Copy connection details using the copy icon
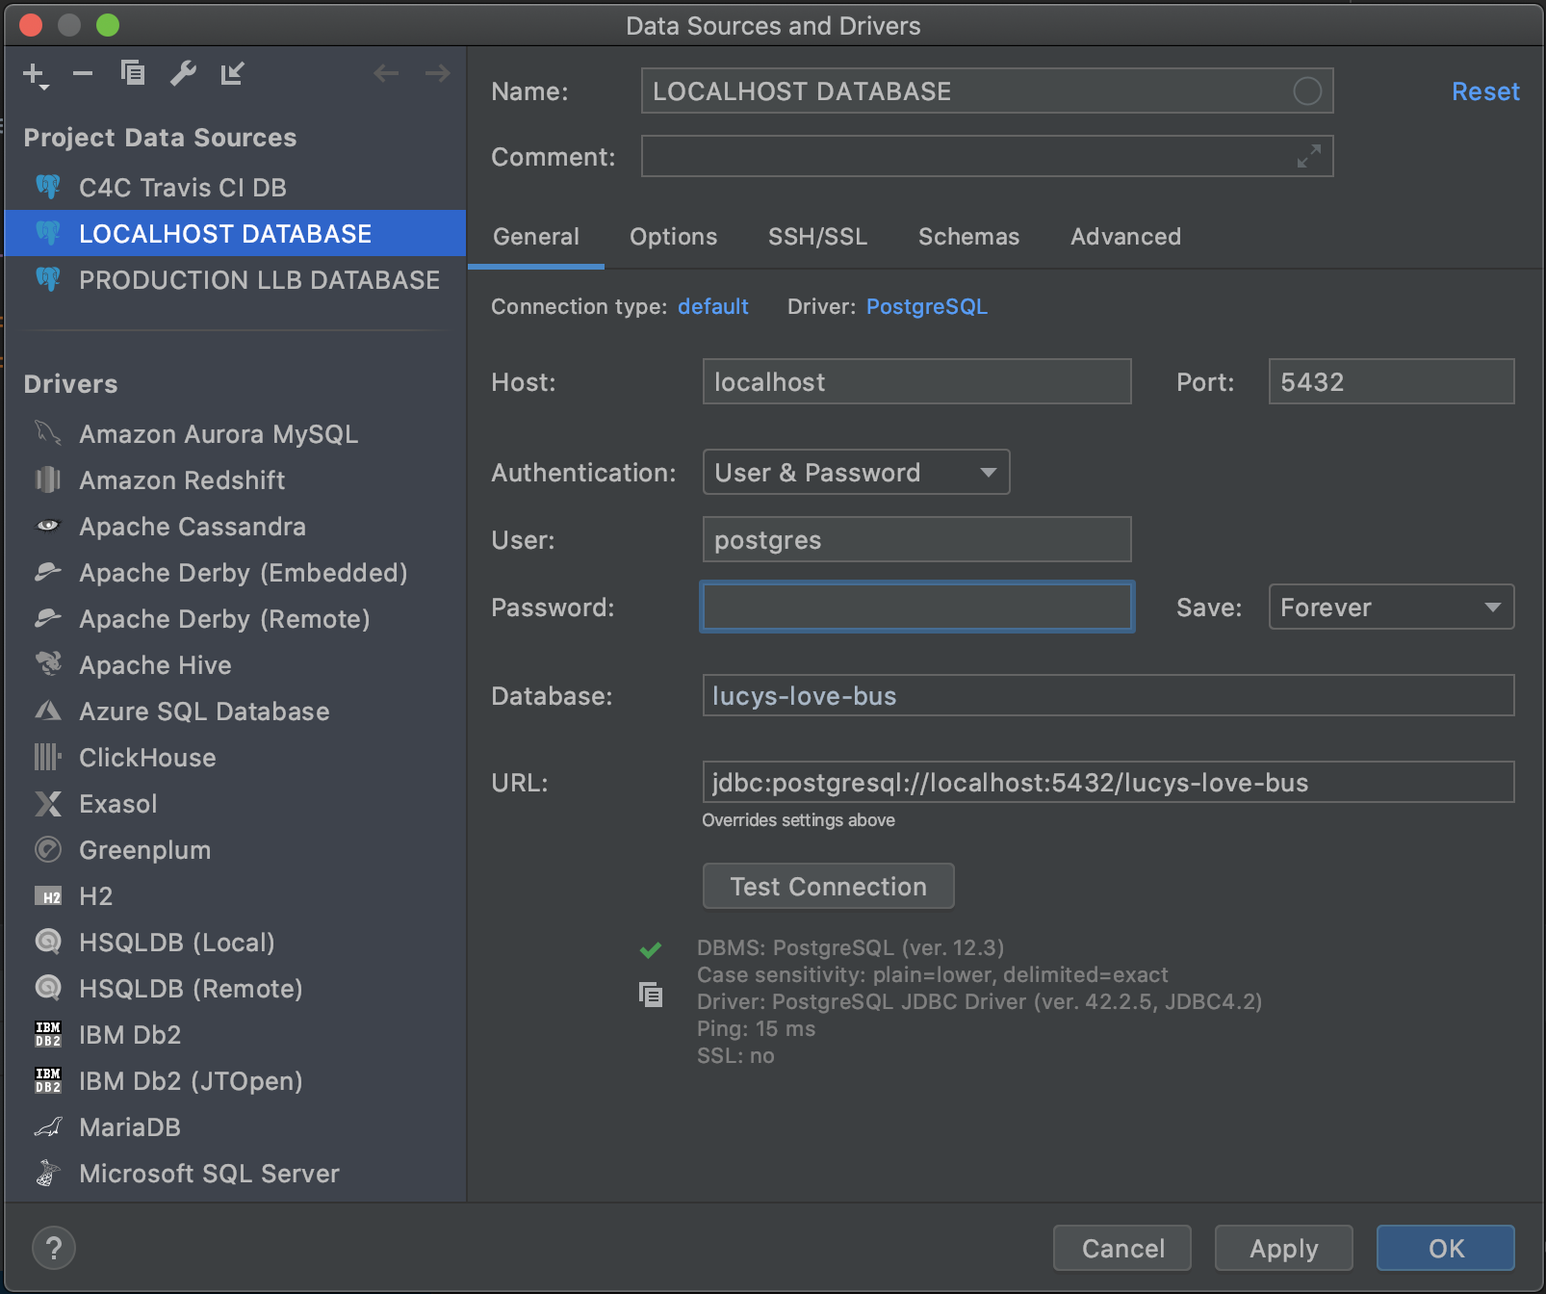The image size is (1546, 1294). [651, 995]
